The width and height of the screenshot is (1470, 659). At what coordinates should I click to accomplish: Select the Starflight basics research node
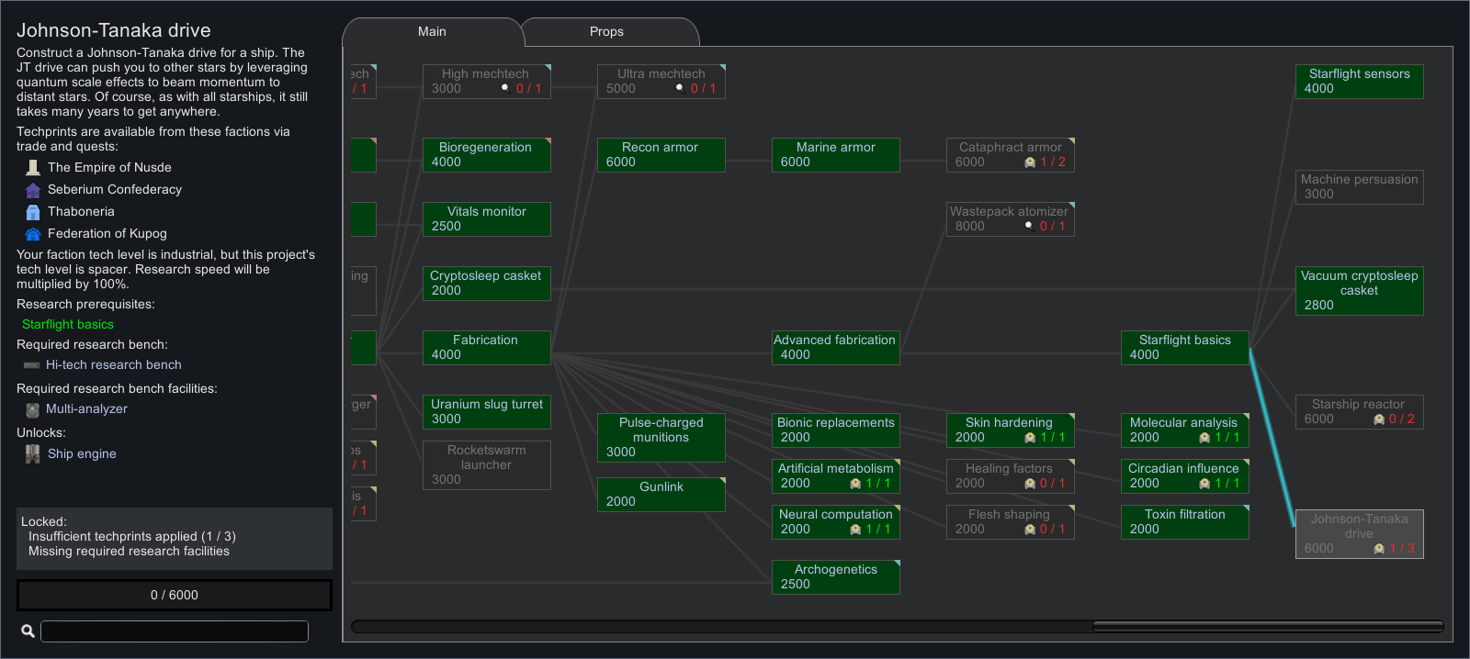coord(1185,348)
